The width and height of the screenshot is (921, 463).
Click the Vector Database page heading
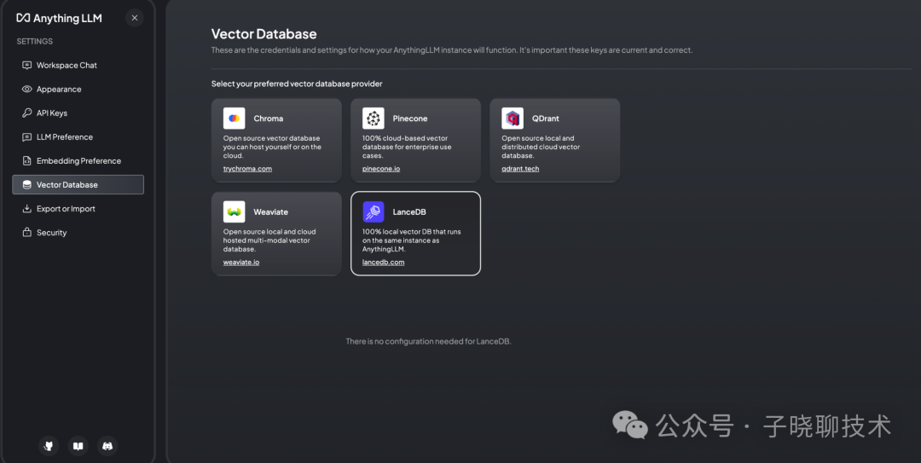click(x=264, y=34)
